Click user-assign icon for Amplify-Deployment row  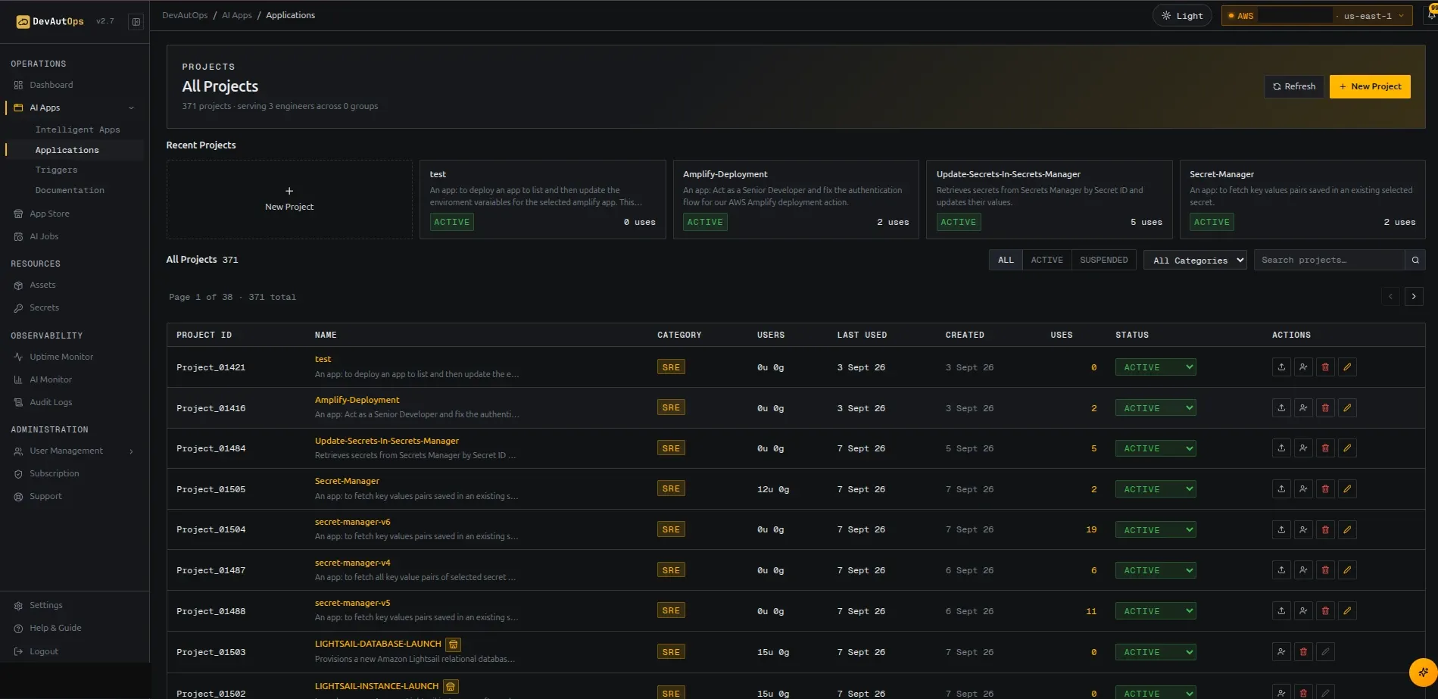click(1303, 408)
